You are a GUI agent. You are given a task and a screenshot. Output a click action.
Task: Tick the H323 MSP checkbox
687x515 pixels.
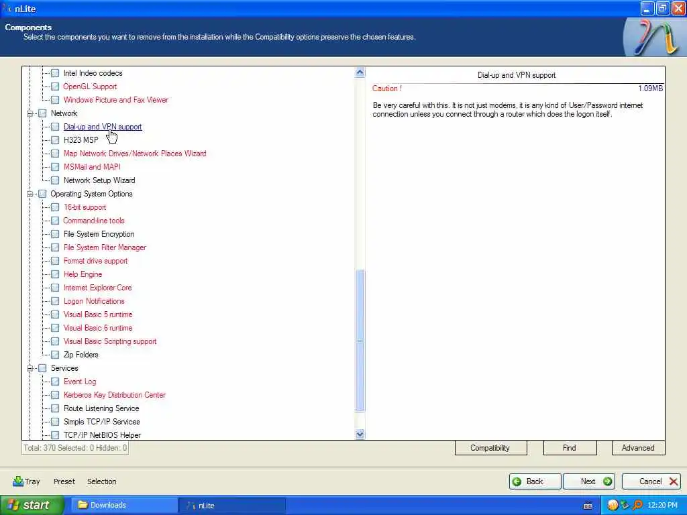[55, 140]
